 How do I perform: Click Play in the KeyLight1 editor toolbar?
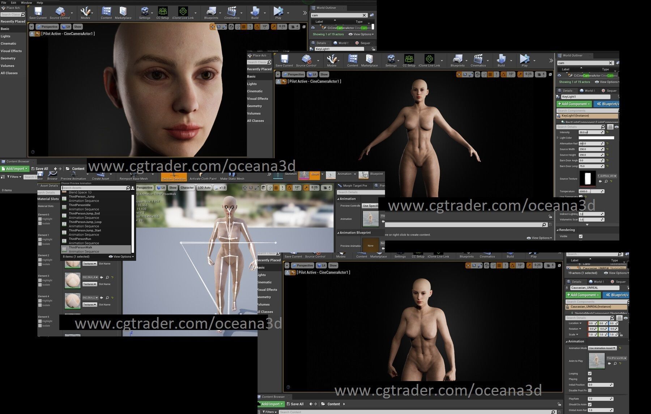[524, 61]
